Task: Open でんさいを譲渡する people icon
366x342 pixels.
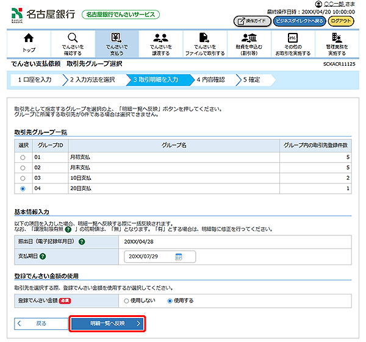Action: pyautogui.click(x=160, y=38)
